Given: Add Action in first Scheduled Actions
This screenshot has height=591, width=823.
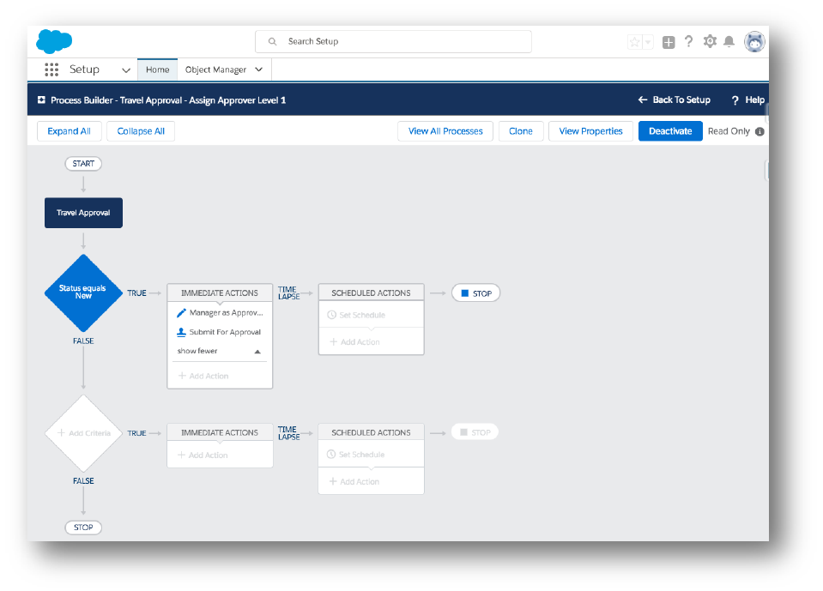Looking at the screenshot, I should tap(354, 342).
